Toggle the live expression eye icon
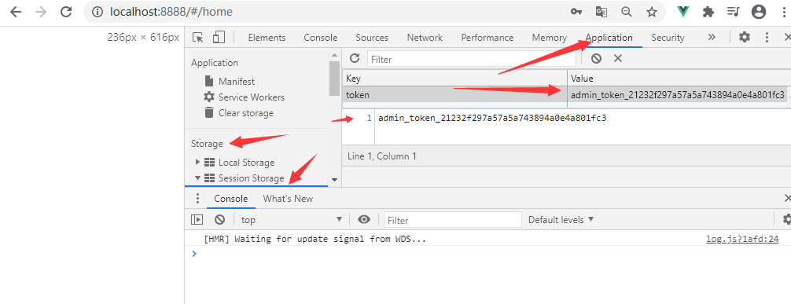The width and height of the screenshot is (791, 304). (x=364, y=219)
